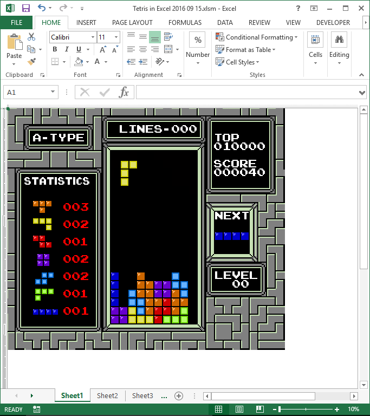Open Conditional Formatting menu
This screenshot has width=370, height=416.
pyautogui.click(x=256, y=37)
